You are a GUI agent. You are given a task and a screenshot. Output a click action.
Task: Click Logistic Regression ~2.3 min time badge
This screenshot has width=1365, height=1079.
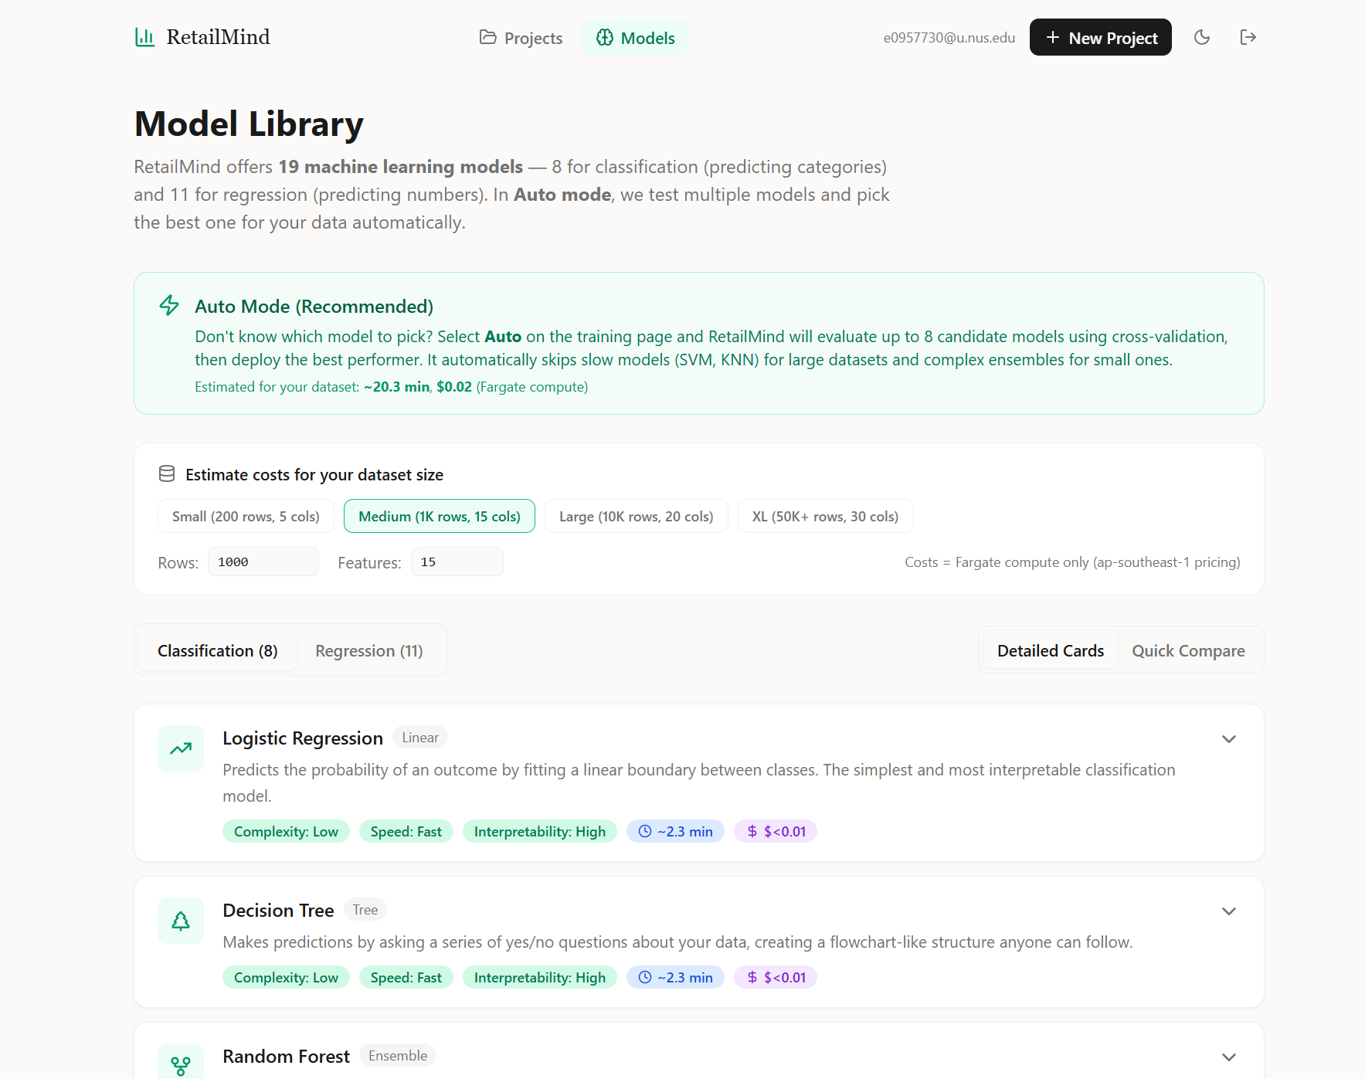(675, 831)
